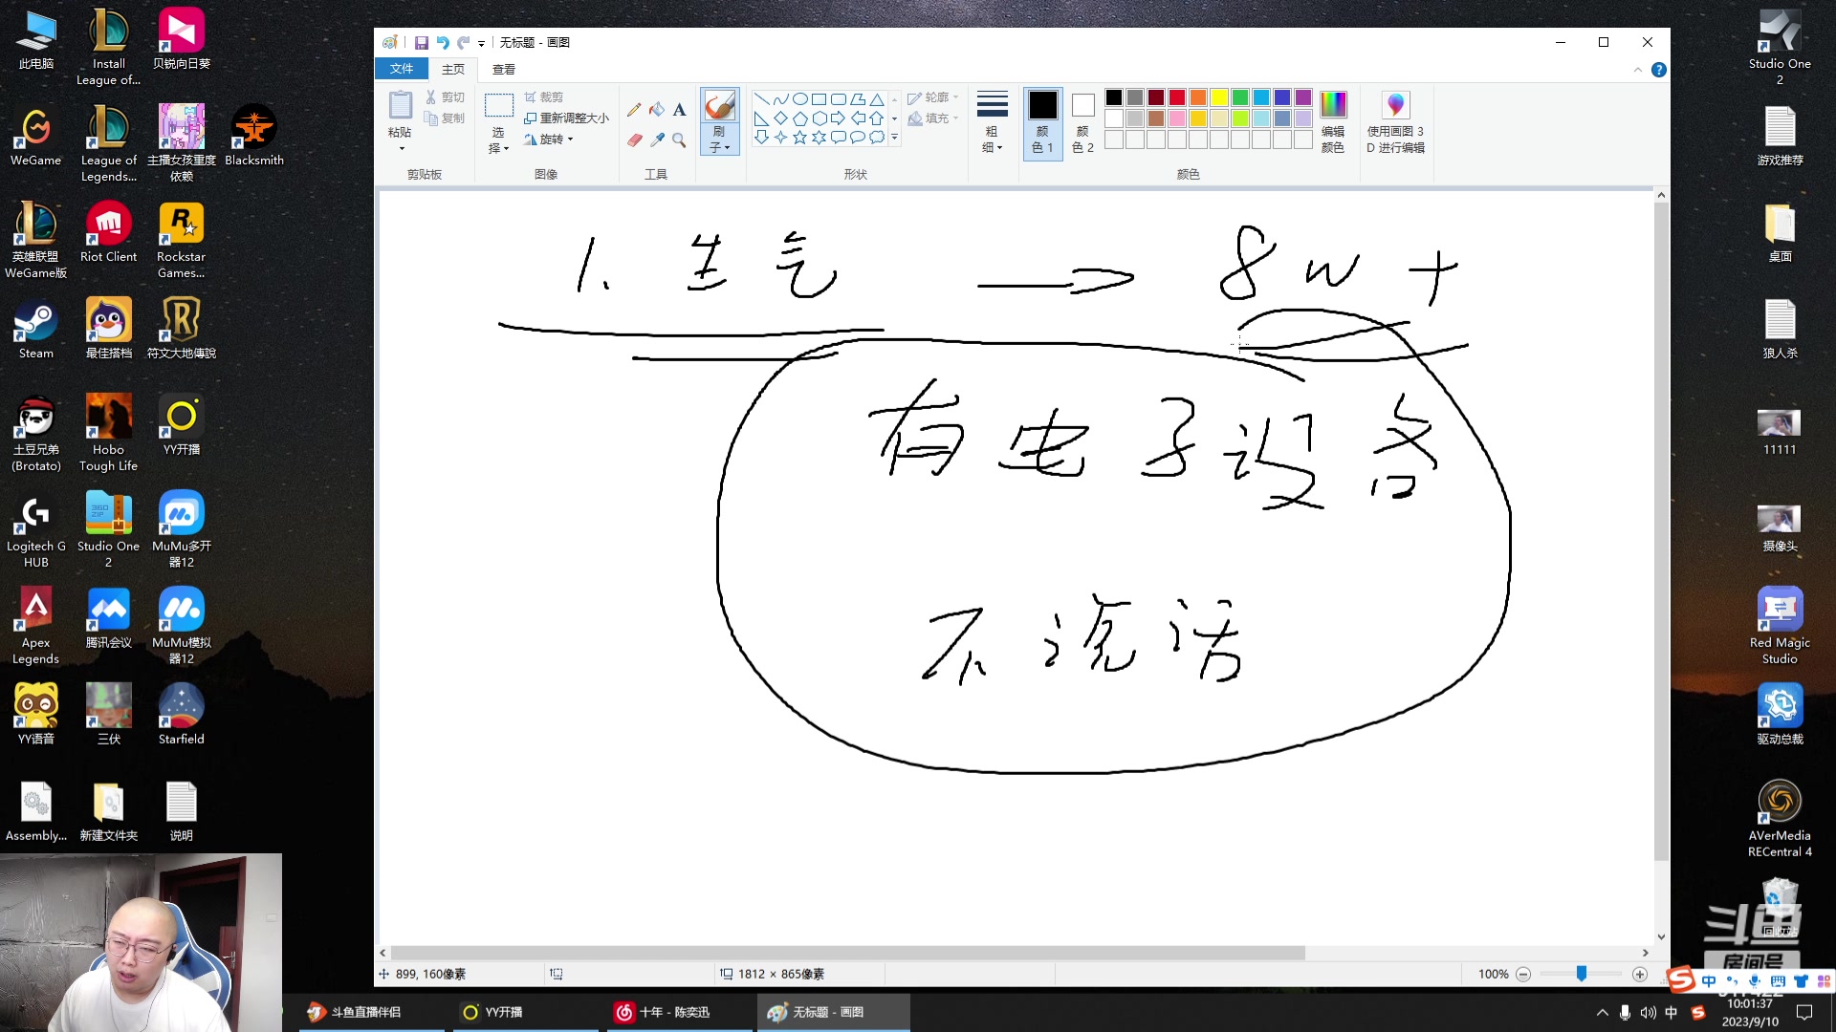Open the 文件 menu
The image size is (1836, 1032).
[403, 69]
